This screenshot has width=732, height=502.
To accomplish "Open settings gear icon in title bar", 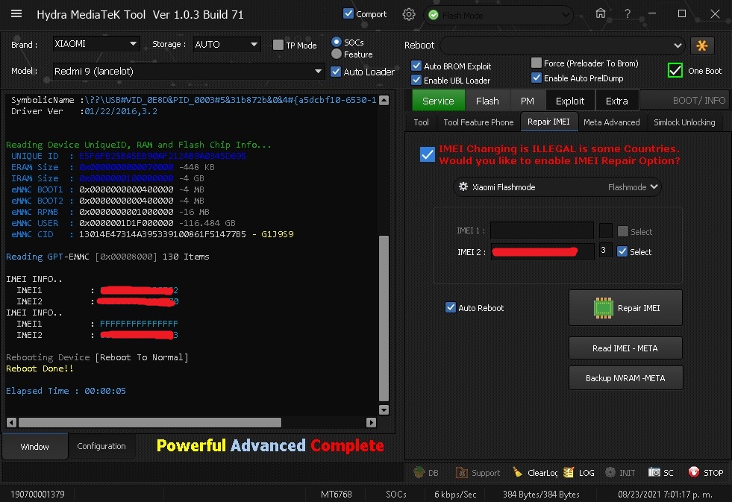I will coord(408,14).
